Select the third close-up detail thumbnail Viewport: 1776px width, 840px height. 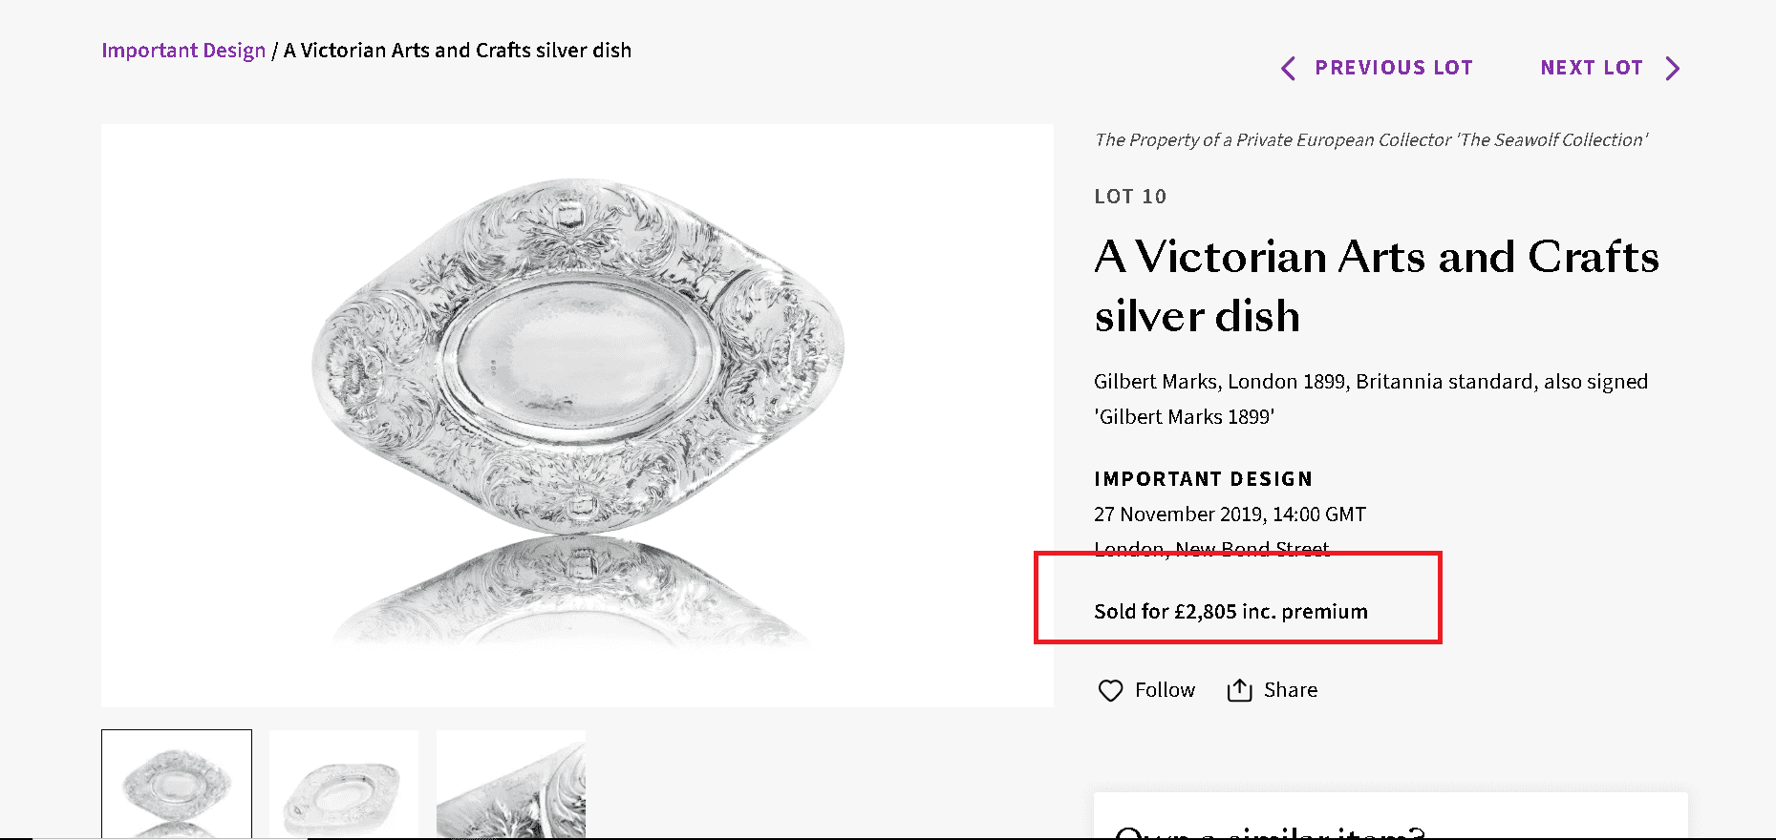click(510, 785)
